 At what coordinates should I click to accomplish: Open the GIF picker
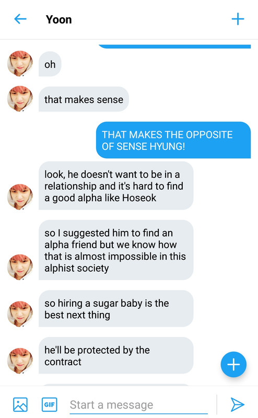click(49, 404)
